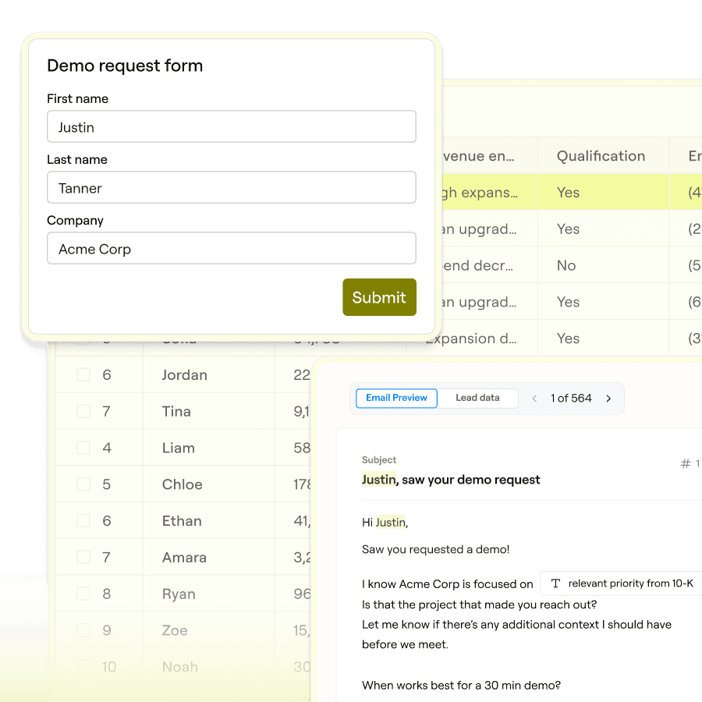Click Yes in the 'Expansion d...' row
702x702 pixels.
pyautogui.click(x=603, y=339)
